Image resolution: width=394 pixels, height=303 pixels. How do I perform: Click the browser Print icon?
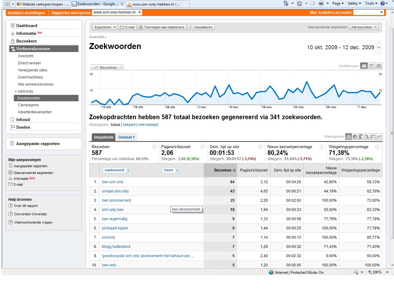coord(321,3)
